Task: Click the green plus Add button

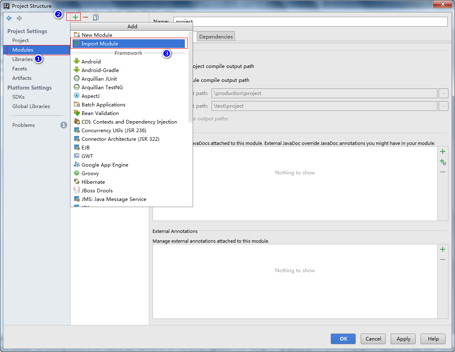Action: click(x=75, y=17)
